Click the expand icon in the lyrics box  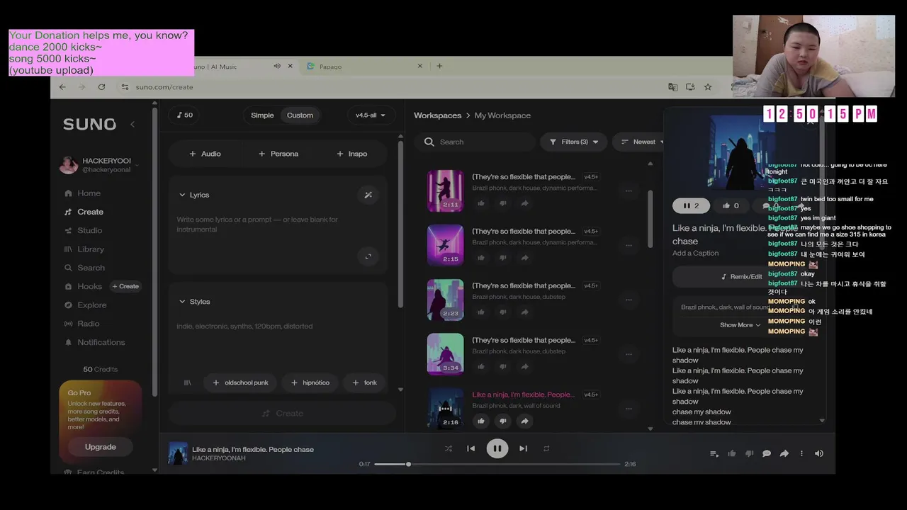(x=368, y=256)
